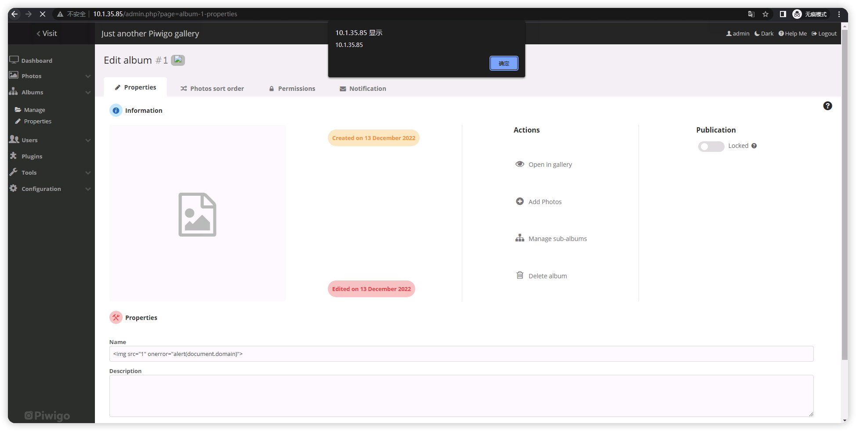Click the Photos sidebar icon
856x431 pixels.
pos(14,75)
